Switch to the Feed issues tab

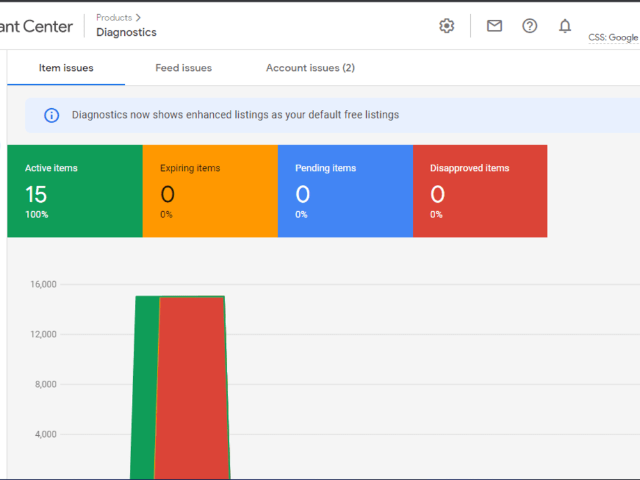tap(184, 68)
